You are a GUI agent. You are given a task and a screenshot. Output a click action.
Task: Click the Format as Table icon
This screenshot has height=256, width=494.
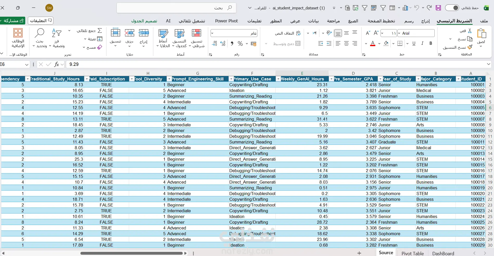[179, 34]
